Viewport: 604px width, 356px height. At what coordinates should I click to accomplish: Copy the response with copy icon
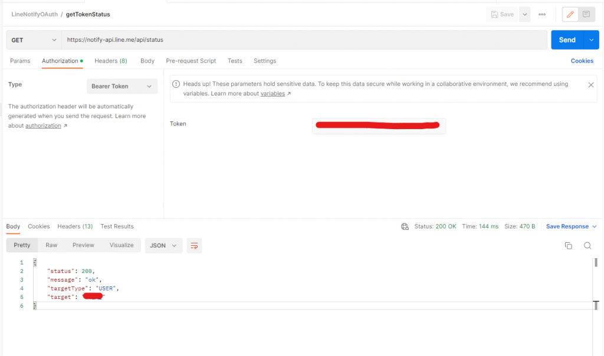click(568, 246)
